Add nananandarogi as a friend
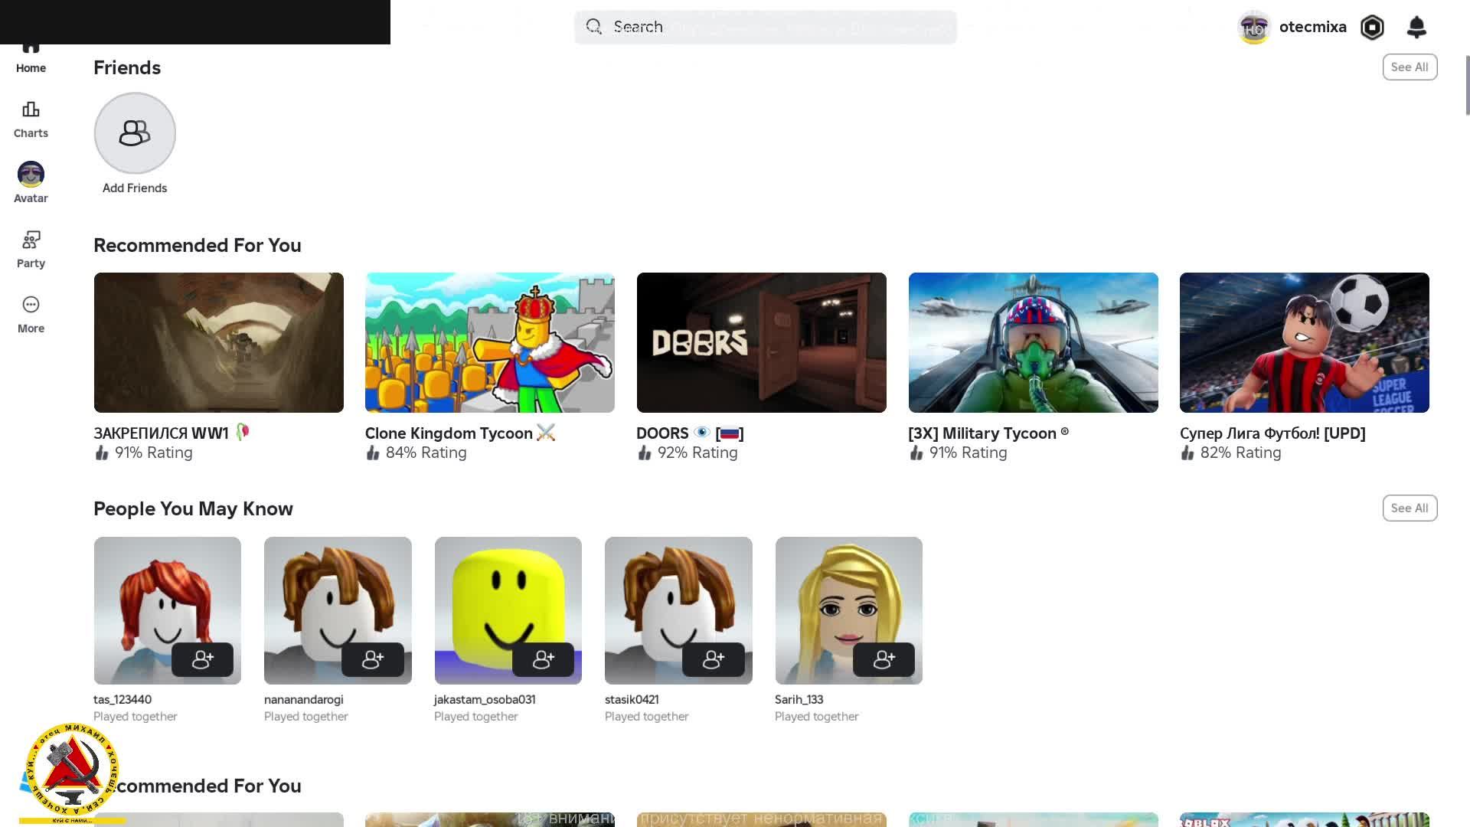The height and width of the screenshot is (827, 1470). click(372, 659)
